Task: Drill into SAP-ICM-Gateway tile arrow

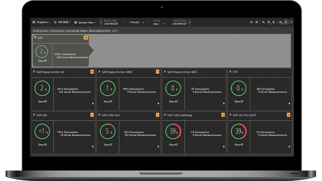Action: coord(224,147)
